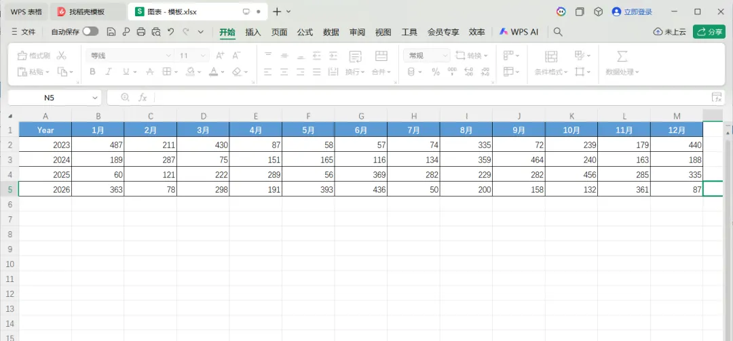Viewport: 733px width, 341px height.
Task: Click the Cut scissors icon
Action: pyautogui.click(x=61, y=56)
